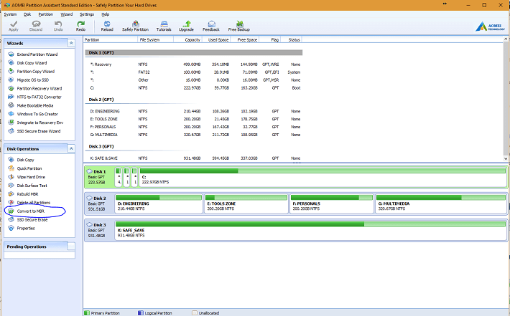
Task: Launch Disk Copy Wizard
Action: 32,63
